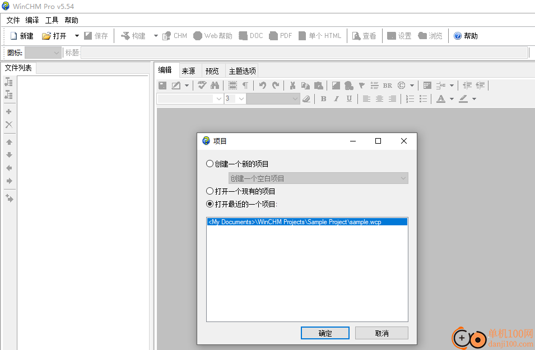Select the sample.wcp recent project entry

(x=307, y=222)
